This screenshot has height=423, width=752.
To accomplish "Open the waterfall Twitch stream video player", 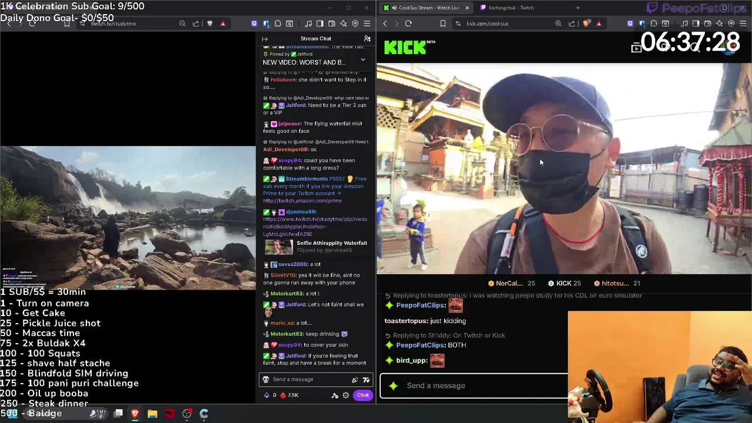I will tap(127, 217).
